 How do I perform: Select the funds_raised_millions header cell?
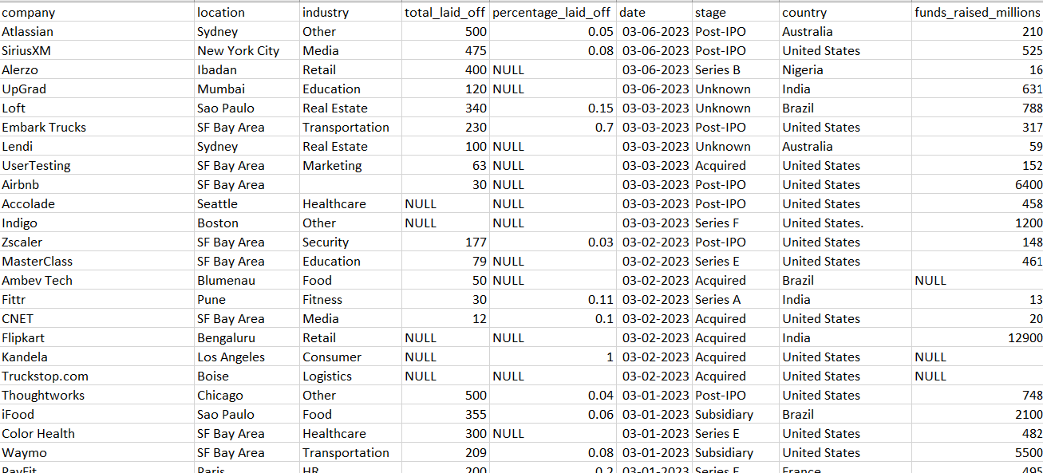pyautogui.click(x=978, y=12)
